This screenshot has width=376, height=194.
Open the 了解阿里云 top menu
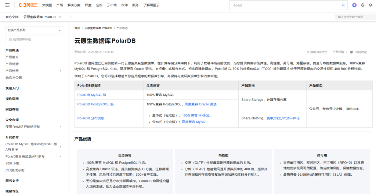(151, 5)
